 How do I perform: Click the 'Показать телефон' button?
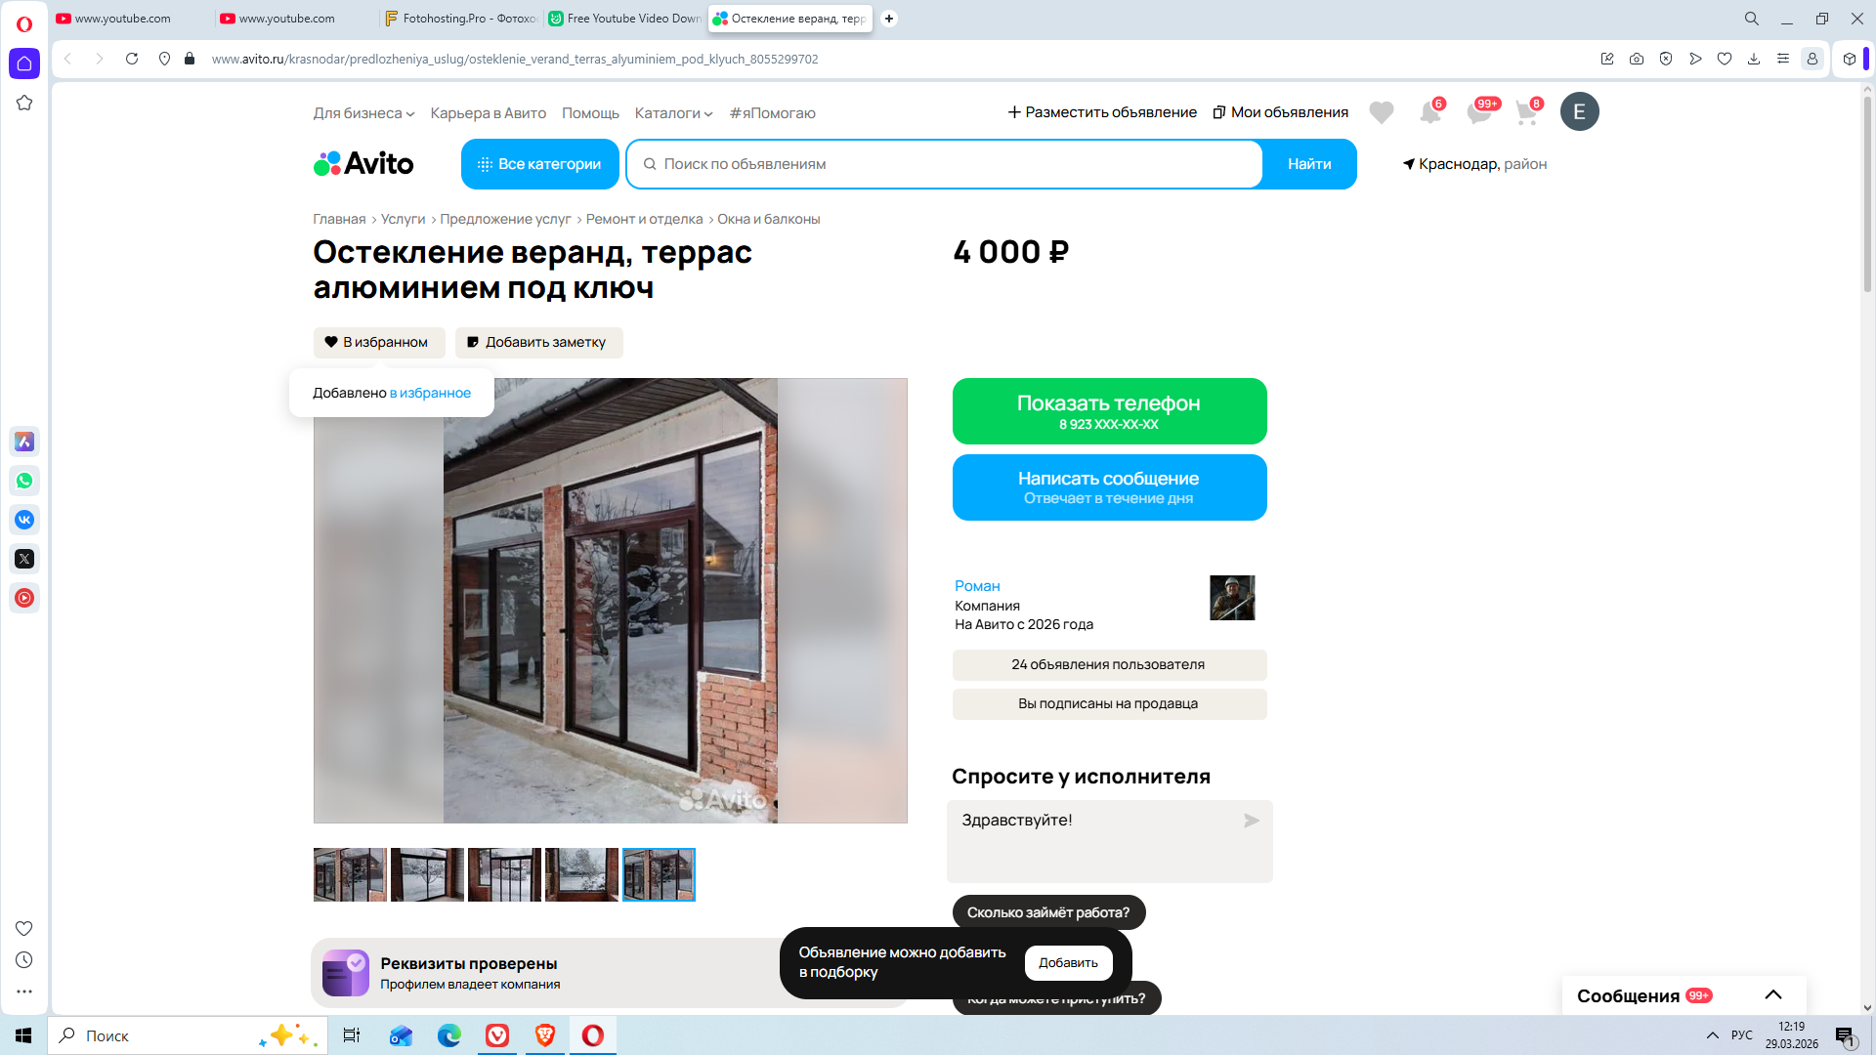pyautogui.click(x=1108, y=411)
